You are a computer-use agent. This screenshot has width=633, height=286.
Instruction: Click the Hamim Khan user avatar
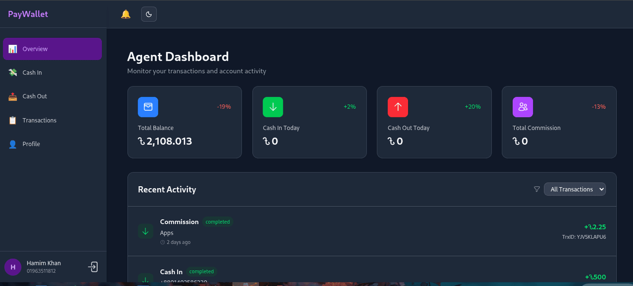click(x=13, y=267)
